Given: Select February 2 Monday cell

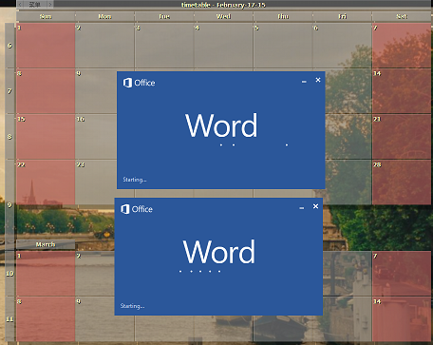Looking at the screenshot, I should coord(104,46).
